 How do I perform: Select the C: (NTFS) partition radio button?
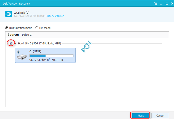click(x=18, y=52)
